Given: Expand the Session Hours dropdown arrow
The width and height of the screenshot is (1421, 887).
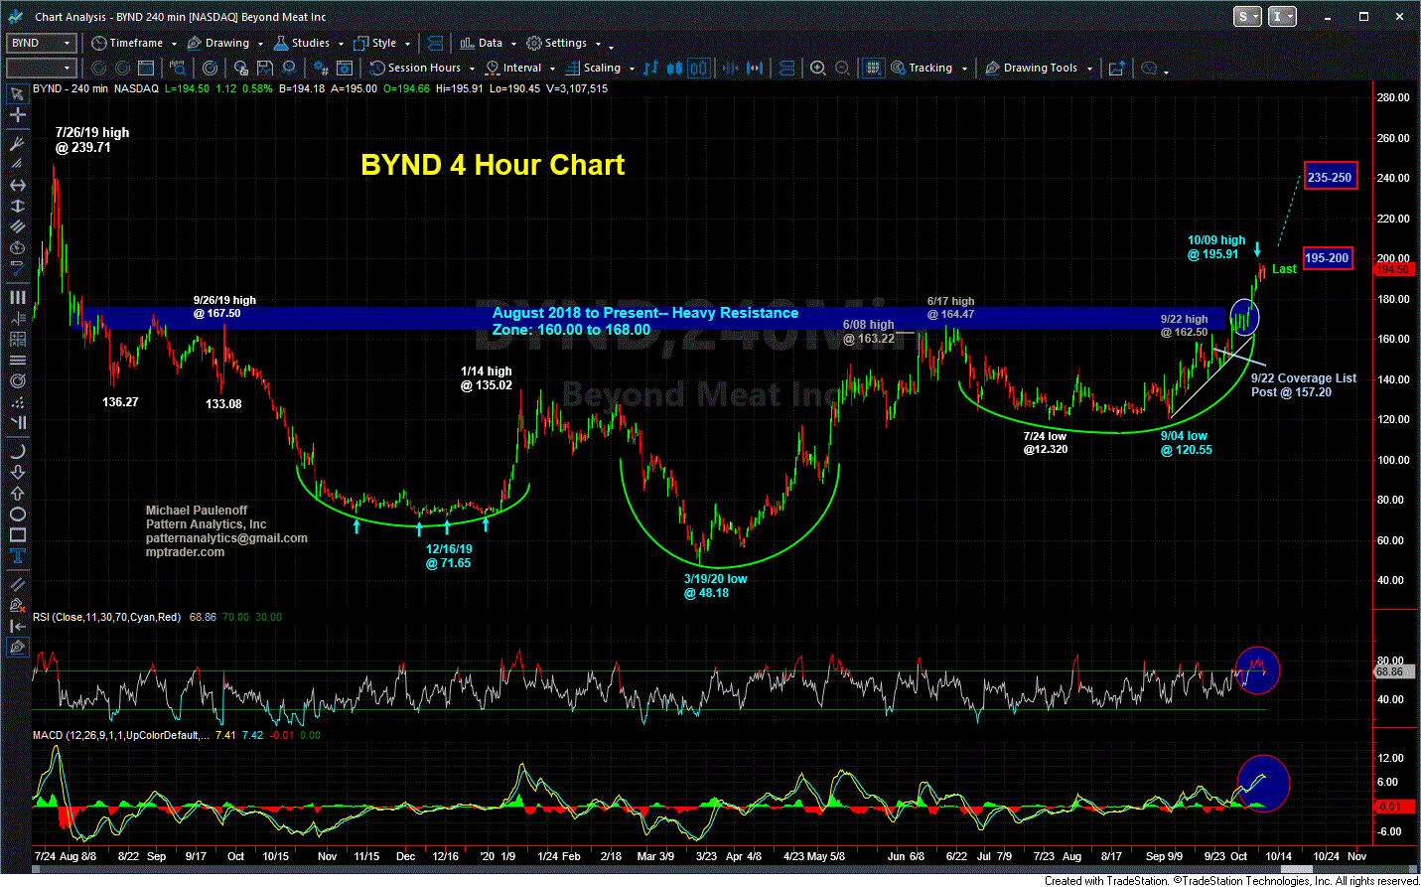Looking at the screenshot, I should point(472,69).
